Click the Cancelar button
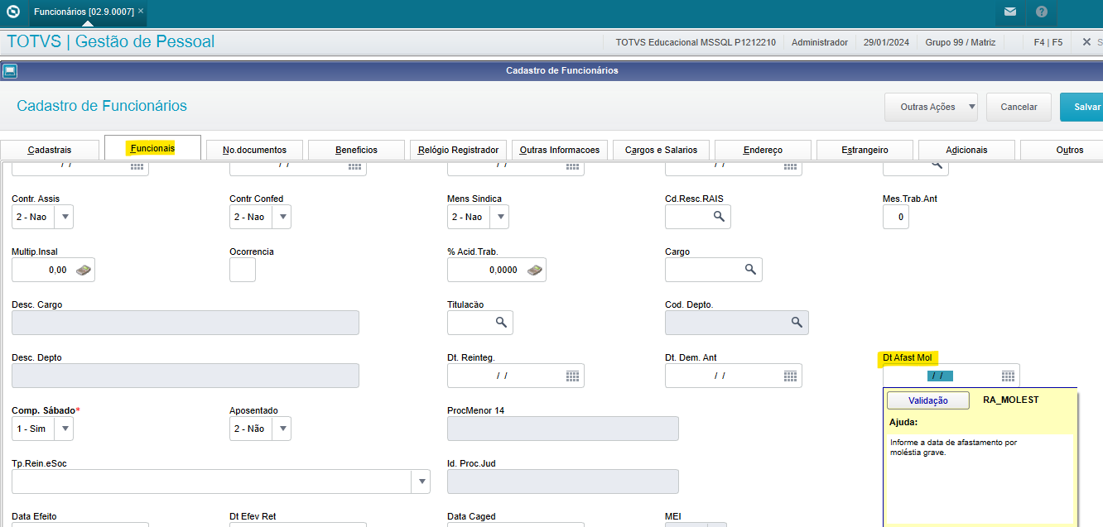Image resolution: width=1103 pixels, height=527 pixels. pyautogui.click(x=1019, y=107)
